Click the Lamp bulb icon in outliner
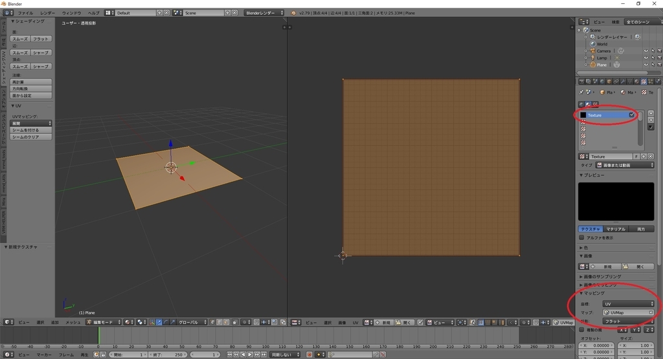Image resolution: width=663 pixels, height=359 pixels. click(593, 58)
